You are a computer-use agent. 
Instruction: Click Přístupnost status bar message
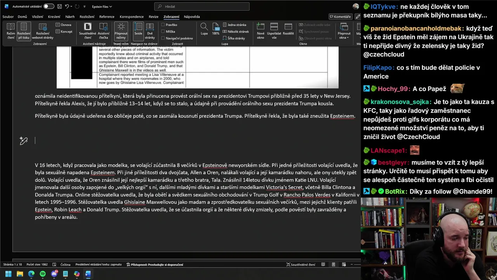(155, 264)
